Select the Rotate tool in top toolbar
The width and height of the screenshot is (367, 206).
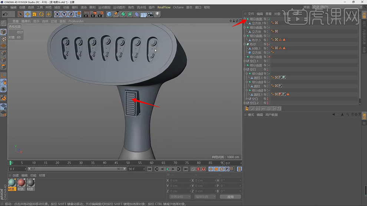tap(42, 14)
